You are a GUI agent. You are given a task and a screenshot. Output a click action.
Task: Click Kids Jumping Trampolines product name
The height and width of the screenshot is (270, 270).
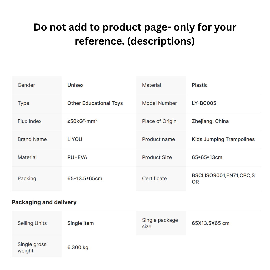(223, 139)
